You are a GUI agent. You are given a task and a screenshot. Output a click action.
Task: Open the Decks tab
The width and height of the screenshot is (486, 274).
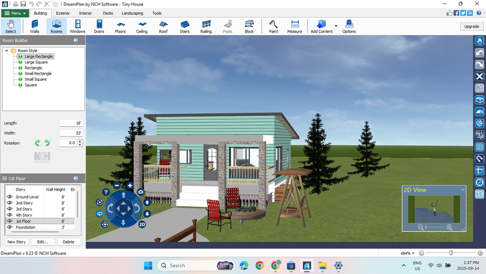108,13
